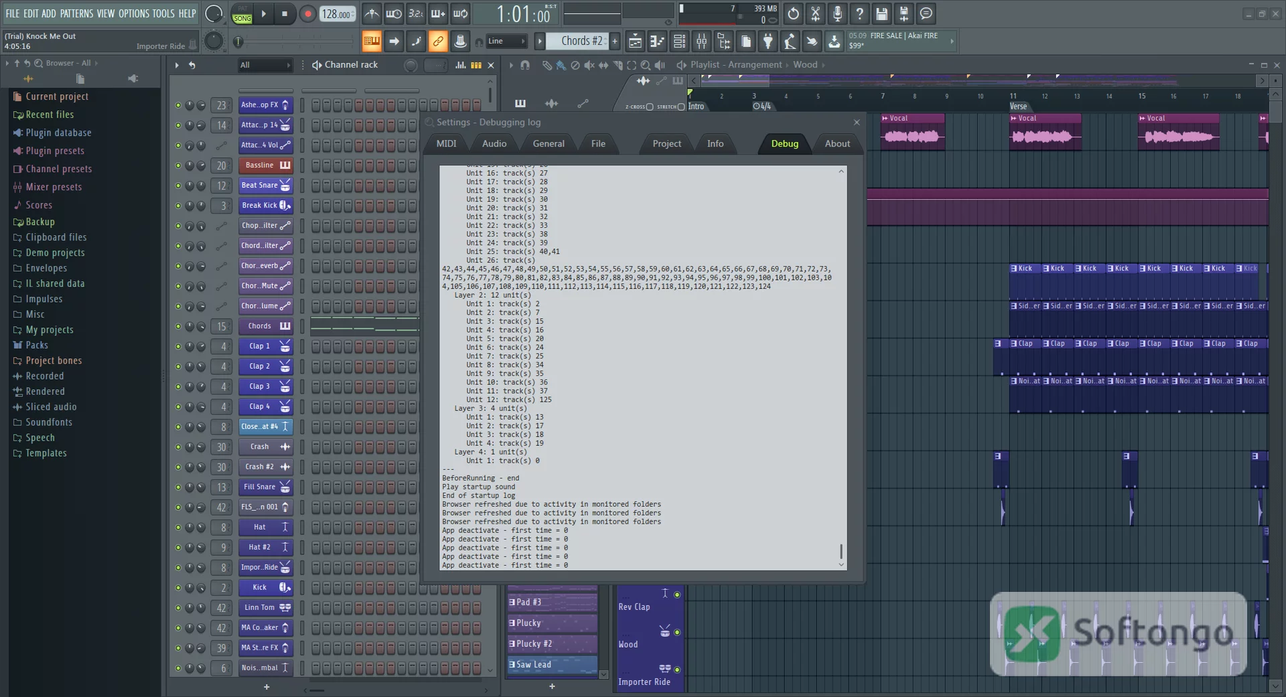Open the Plugin picker plug icon
This screenshot has height=697, width=1286.
tap(768, 42)
